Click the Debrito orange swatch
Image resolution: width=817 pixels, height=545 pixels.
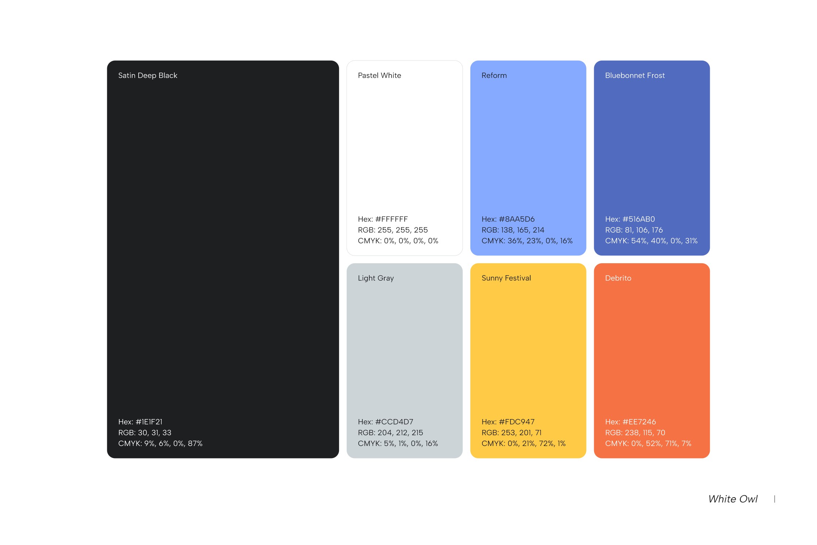click(651, 350)
